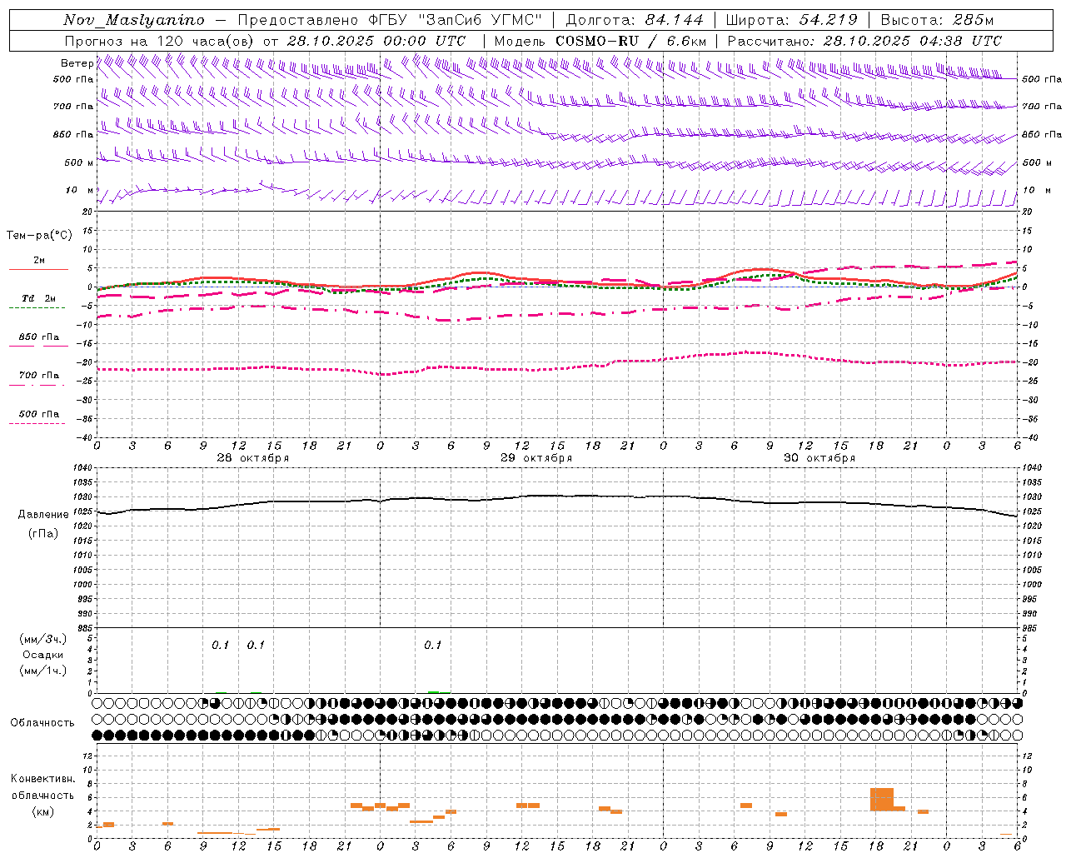Viewport: 1066px width, 853px height.
Task: Click the 1000 value on left pressure axis
Action: click(81, 585)
